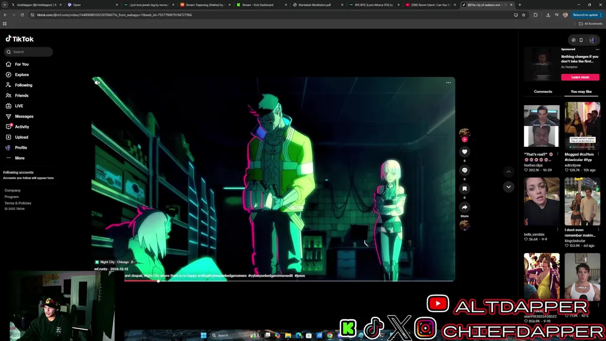Go back in browser history
This screenshot has width=606, height=341.
point(5,15)
